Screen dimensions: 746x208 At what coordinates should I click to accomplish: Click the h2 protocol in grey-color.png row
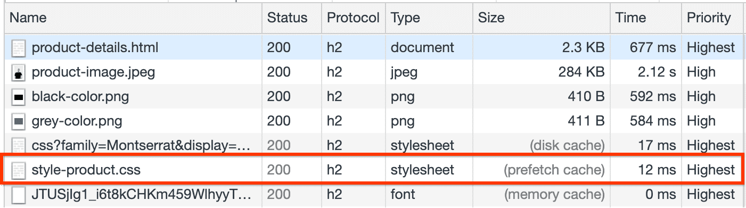point(334,121)
